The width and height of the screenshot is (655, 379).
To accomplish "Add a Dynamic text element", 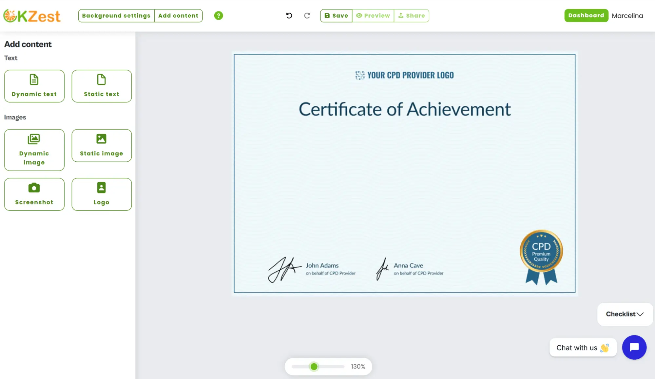I will [x=34, y=86].
